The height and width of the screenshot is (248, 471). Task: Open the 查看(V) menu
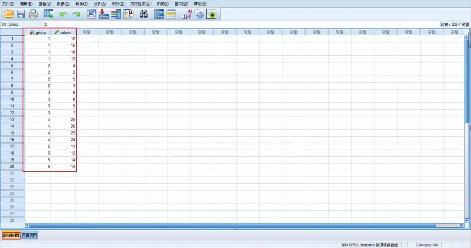coord(44,3)
